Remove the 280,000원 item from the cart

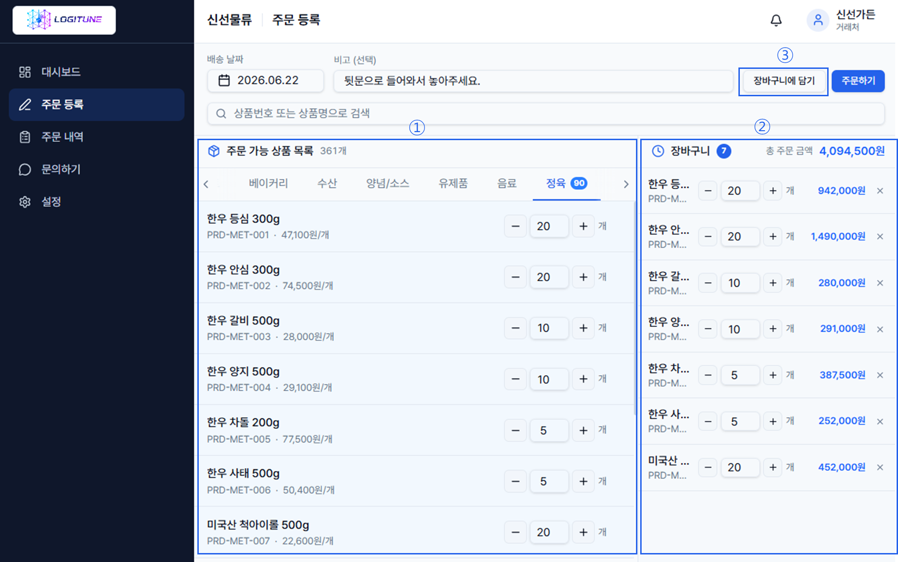(880, 283)
